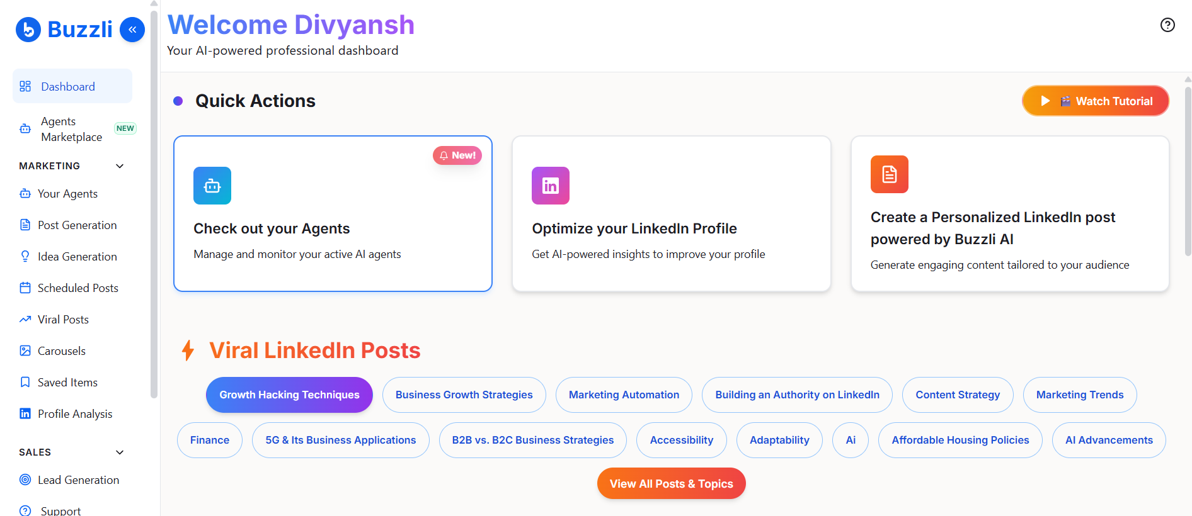Screen dimensions: 1192x516
Task: Select the Finance topic chip
Action: pos(210,440)
